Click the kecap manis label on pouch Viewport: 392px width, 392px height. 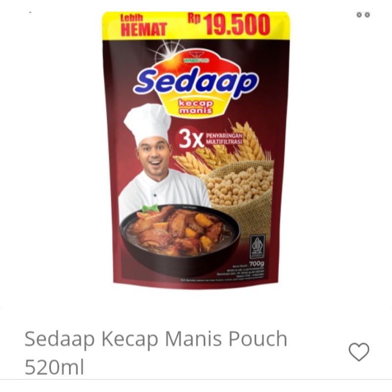point(196,107)
